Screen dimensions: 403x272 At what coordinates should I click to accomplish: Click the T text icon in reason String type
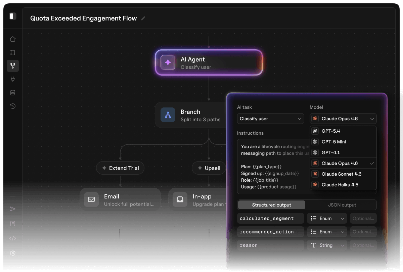314,245
